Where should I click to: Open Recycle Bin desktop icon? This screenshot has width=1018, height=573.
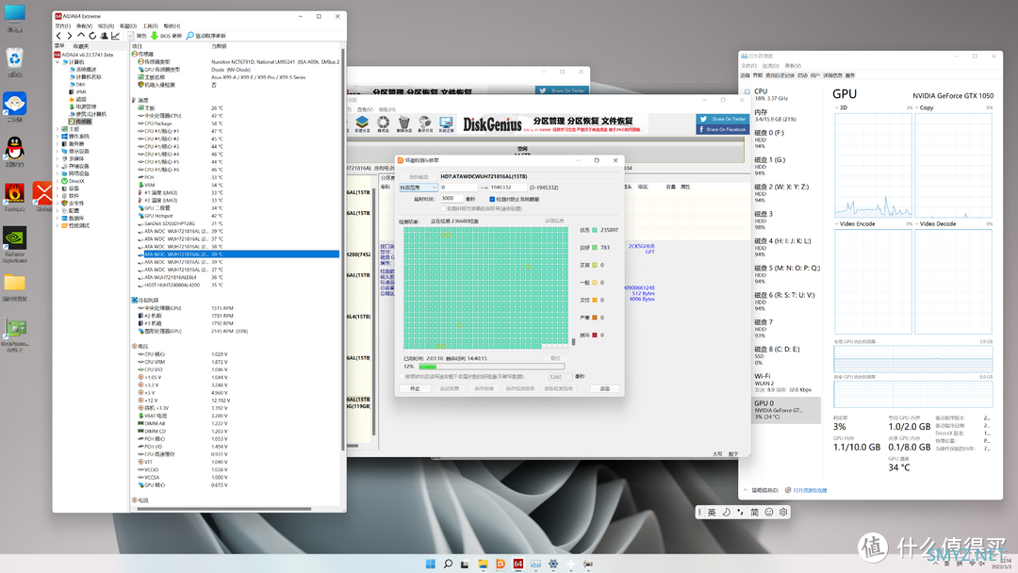(14, 63)
